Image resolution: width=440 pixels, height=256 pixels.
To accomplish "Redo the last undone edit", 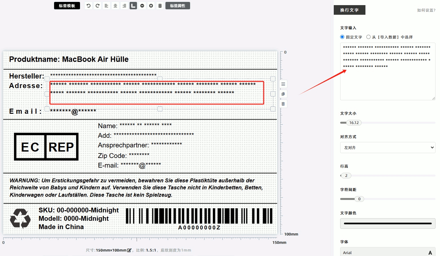I will [97, 6].
